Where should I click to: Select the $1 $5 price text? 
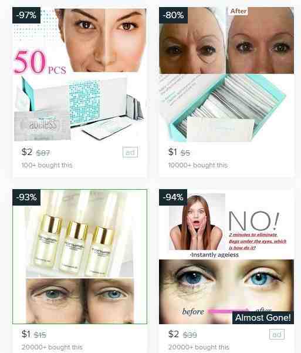click(180, 152)
